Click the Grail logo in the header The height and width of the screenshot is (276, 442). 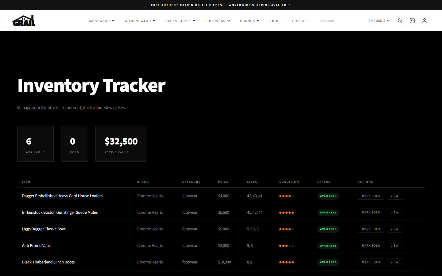[24, 21]
